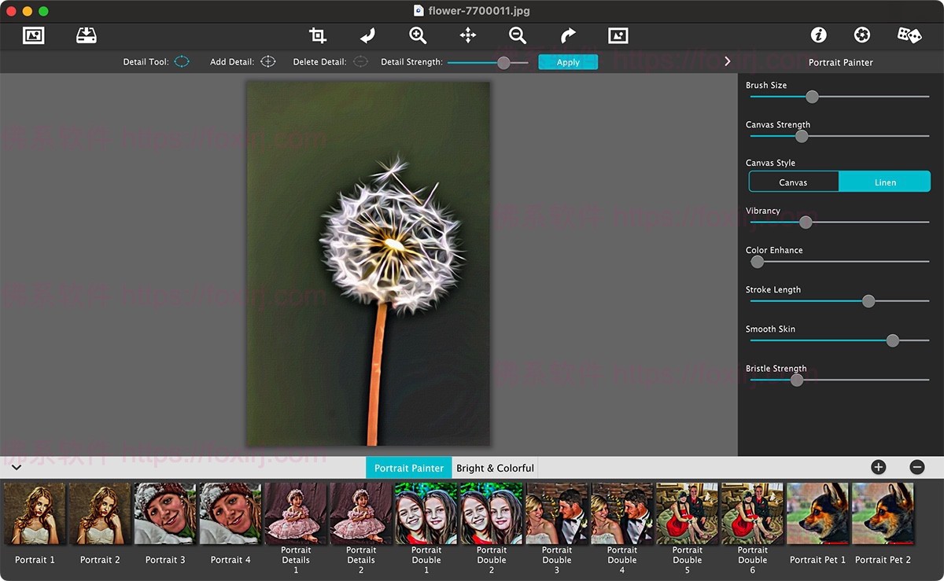Click the Redo arrow icon

pyautogui.click(x=567, y=35)
